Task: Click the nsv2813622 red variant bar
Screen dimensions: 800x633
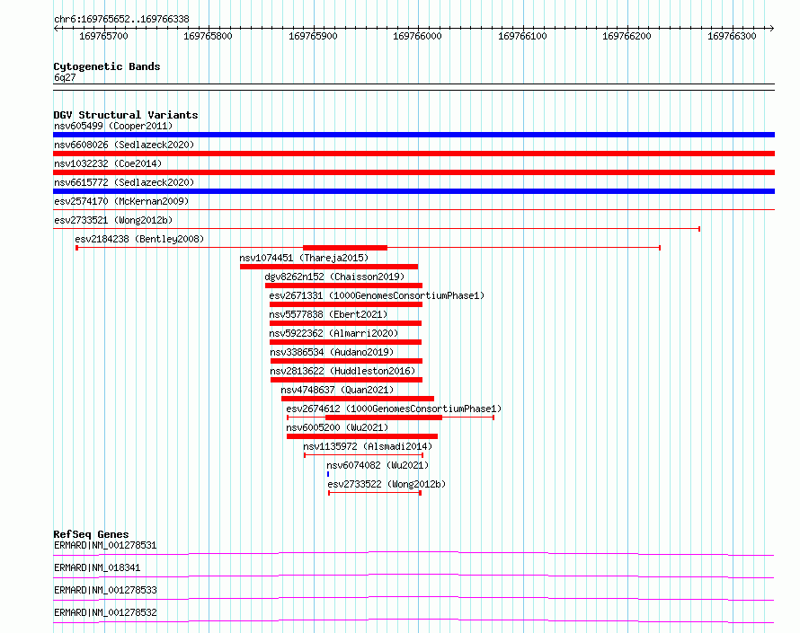Action: 346,380
